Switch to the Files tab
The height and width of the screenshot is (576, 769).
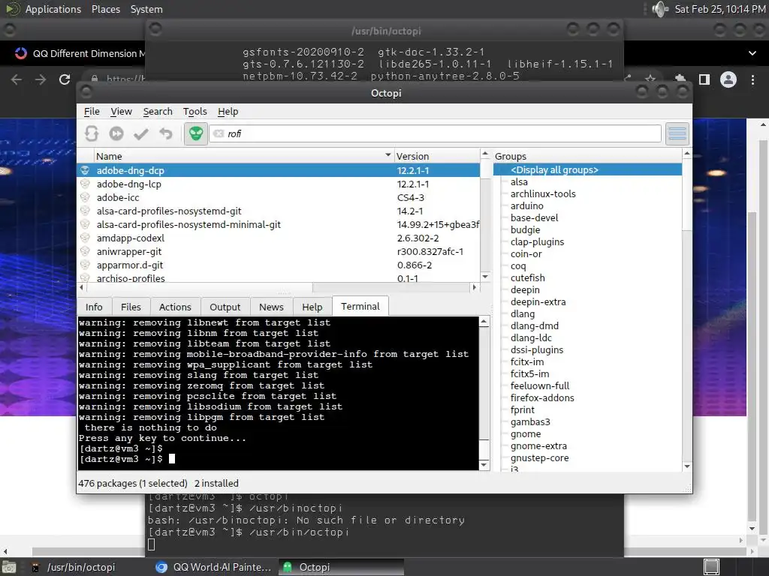pos(131,307)
